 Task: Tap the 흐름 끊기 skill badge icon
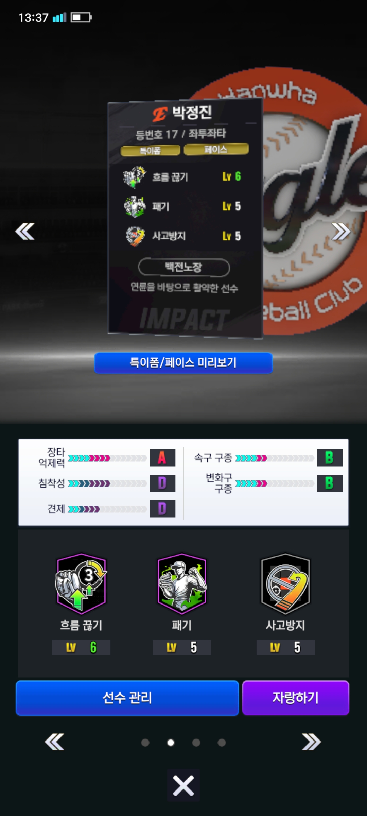coord(81,583)
